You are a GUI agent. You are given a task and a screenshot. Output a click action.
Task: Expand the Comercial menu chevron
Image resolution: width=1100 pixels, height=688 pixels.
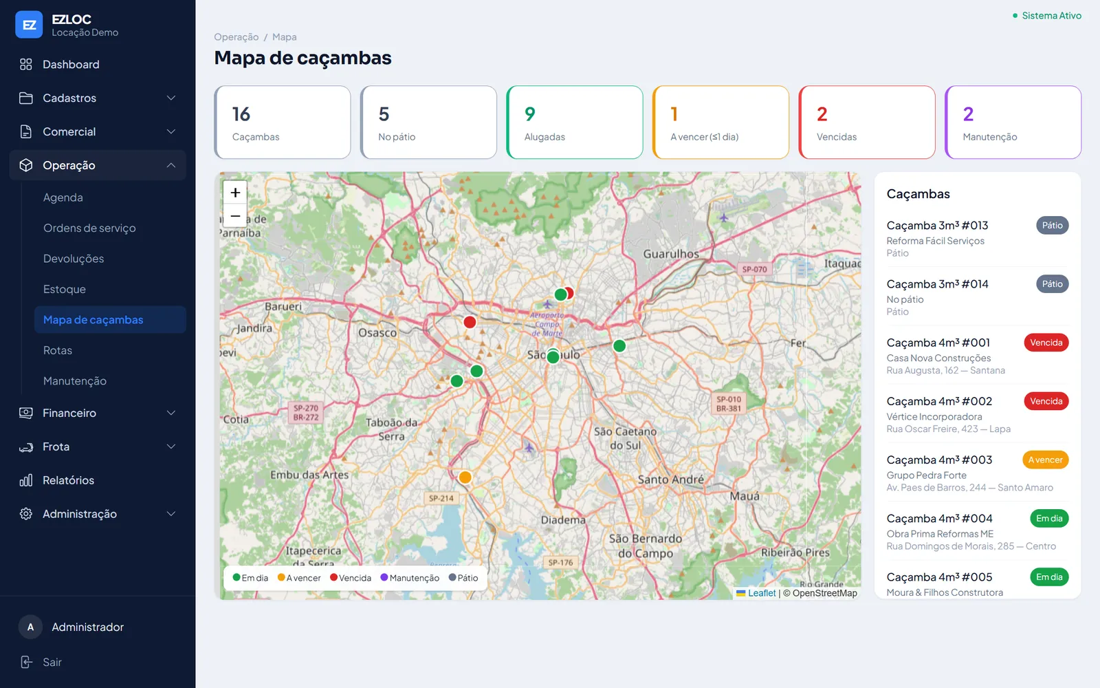(x=171, y=131)
